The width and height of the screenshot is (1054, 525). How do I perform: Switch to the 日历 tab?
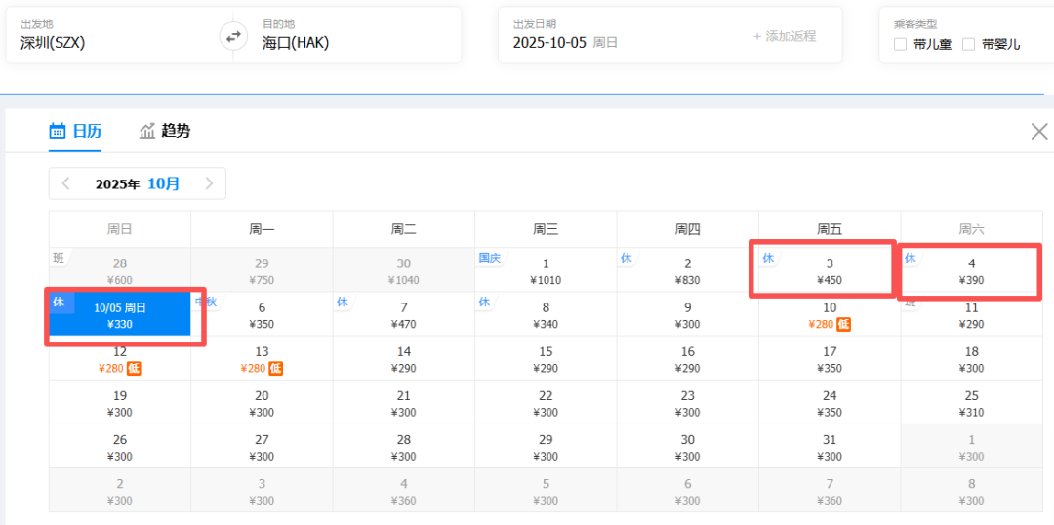(75, 131)
